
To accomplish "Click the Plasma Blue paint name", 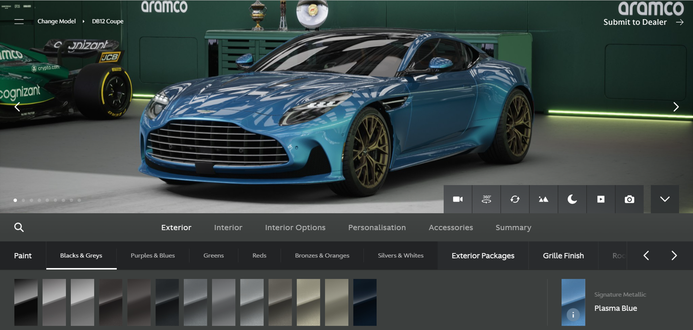I will tap(616, 308).
